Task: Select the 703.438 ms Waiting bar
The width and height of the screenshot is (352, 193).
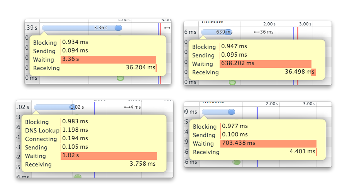Action: pyautogui.click(x=268, y=143)
